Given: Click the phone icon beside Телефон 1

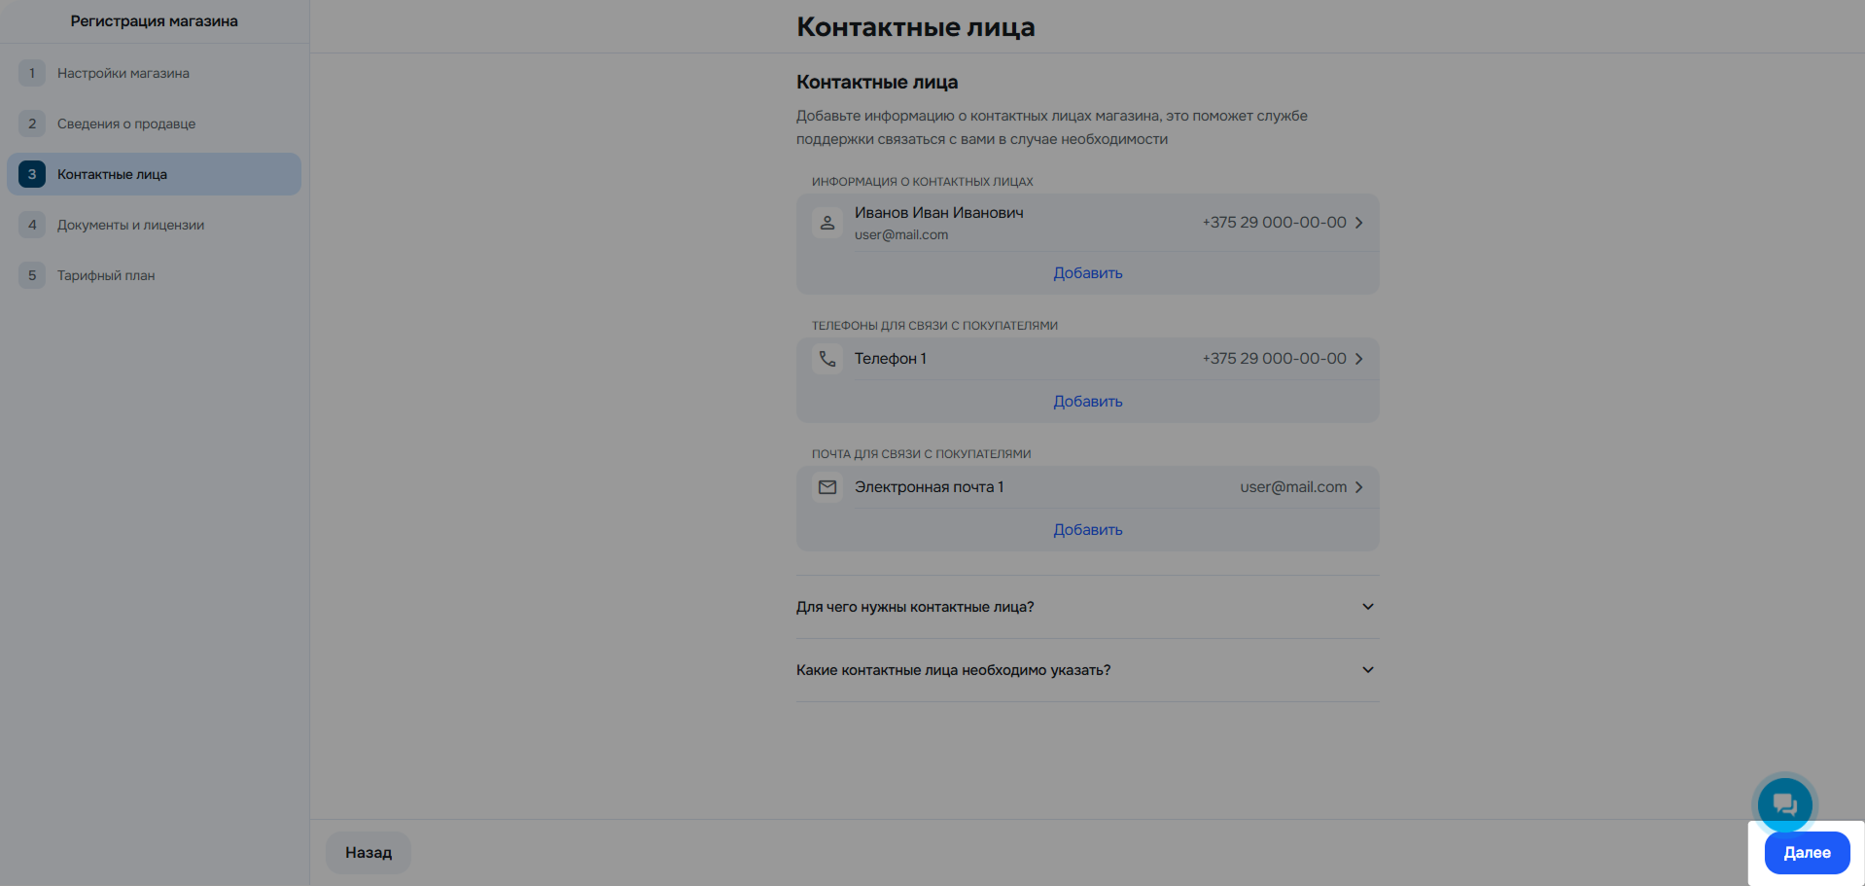Looking at the screenshot, I should [827, 358].
